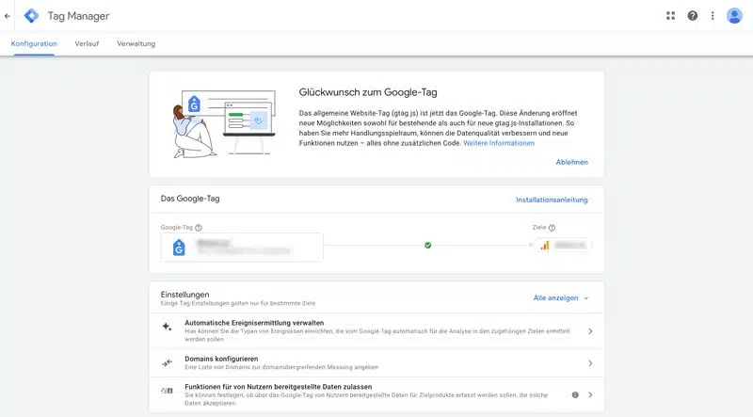Click the blue Google tag icon in card
This screenshot has height=417, width=753.
click(179, 248)
